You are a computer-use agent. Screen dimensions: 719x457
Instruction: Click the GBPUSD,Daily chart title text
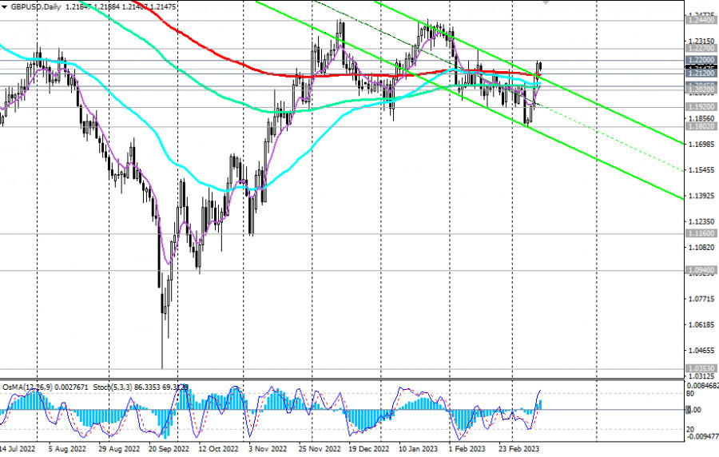(x=34, y=6)
